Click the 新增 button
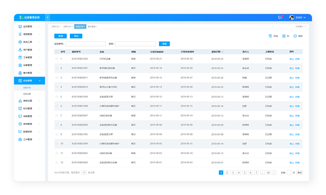 coord(60,36)
